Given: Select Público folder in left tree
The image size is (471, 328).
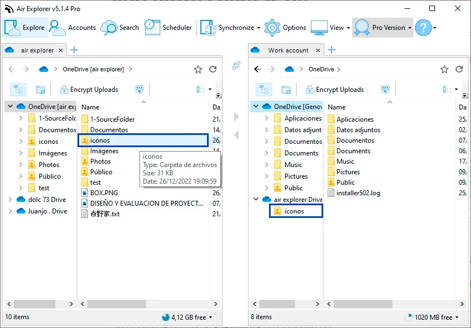Looking at the screenshot, I should coord(49,176).
